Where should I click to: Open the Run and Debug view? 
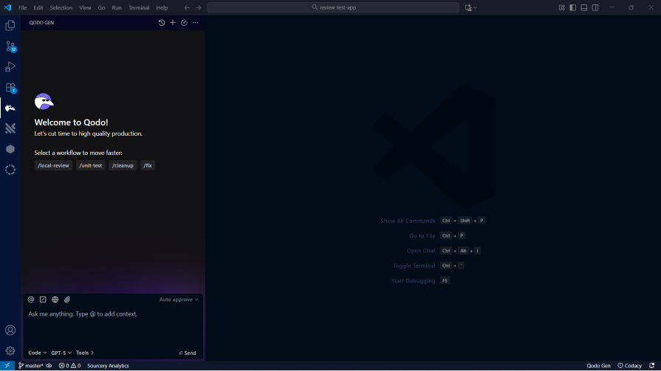coord(10,66)
